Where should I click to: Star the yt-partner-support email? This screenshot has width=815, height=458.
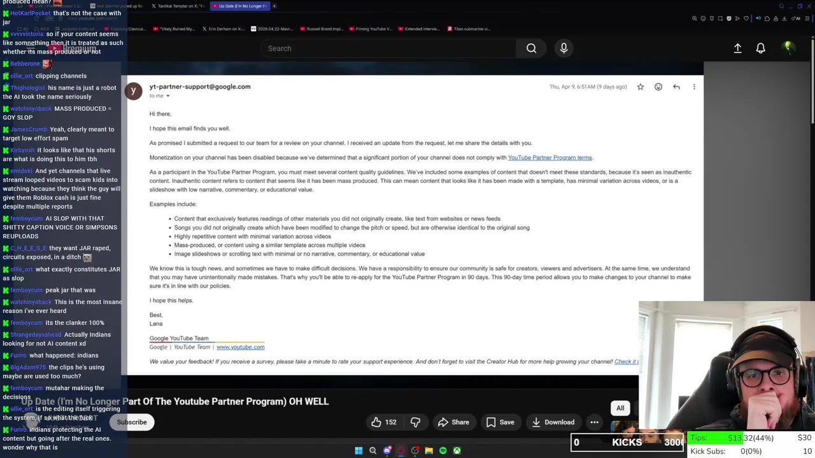[640, 87]
